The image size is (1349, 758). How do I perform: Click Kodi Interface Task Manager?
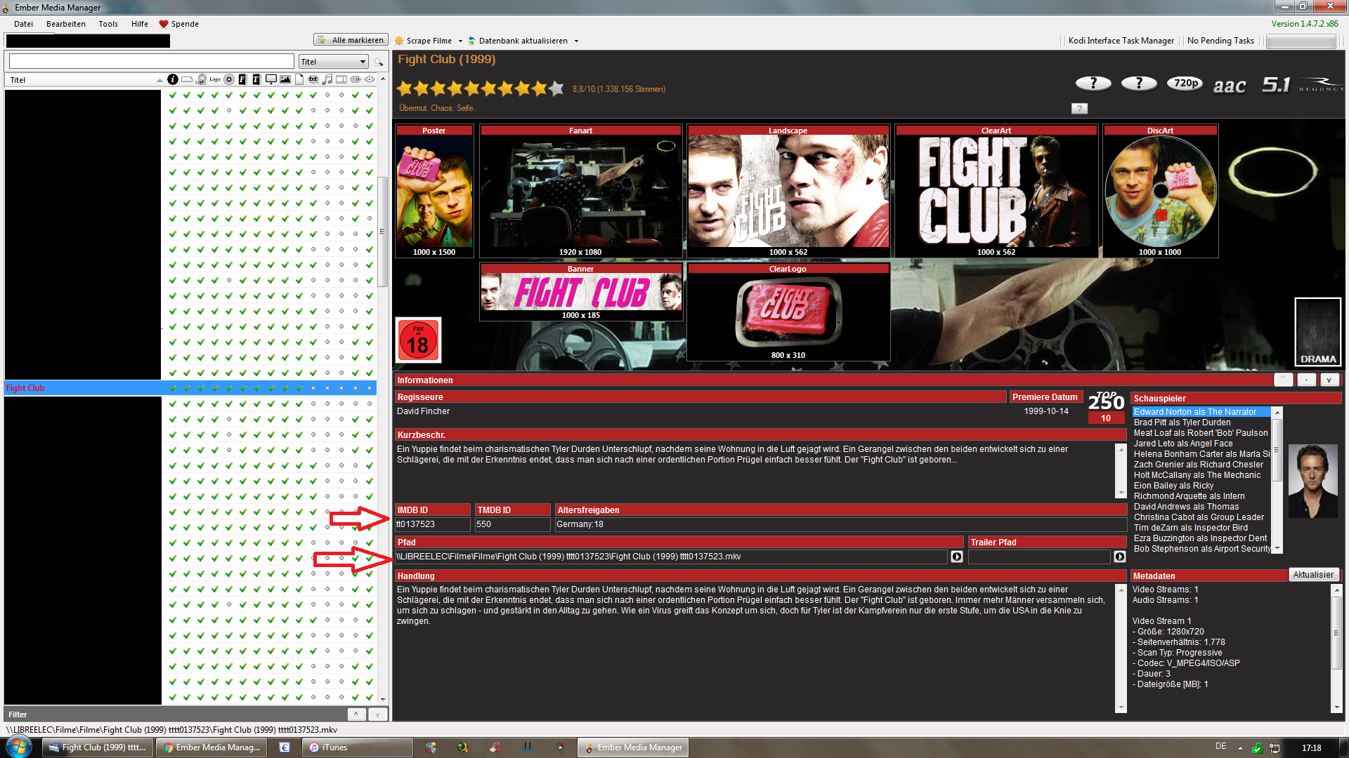pos(1121,41)
